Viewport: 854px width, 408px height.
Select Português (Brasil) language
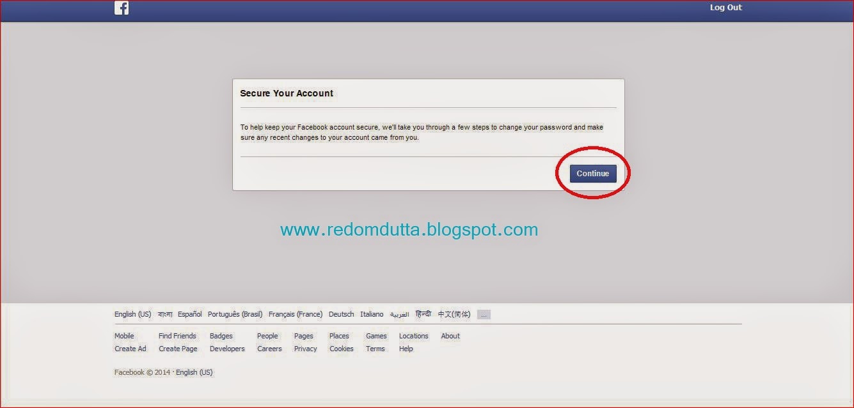235,314
